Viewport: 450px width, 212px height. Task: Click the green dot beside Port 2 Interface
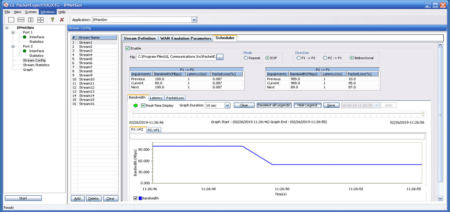pos(25,51)
